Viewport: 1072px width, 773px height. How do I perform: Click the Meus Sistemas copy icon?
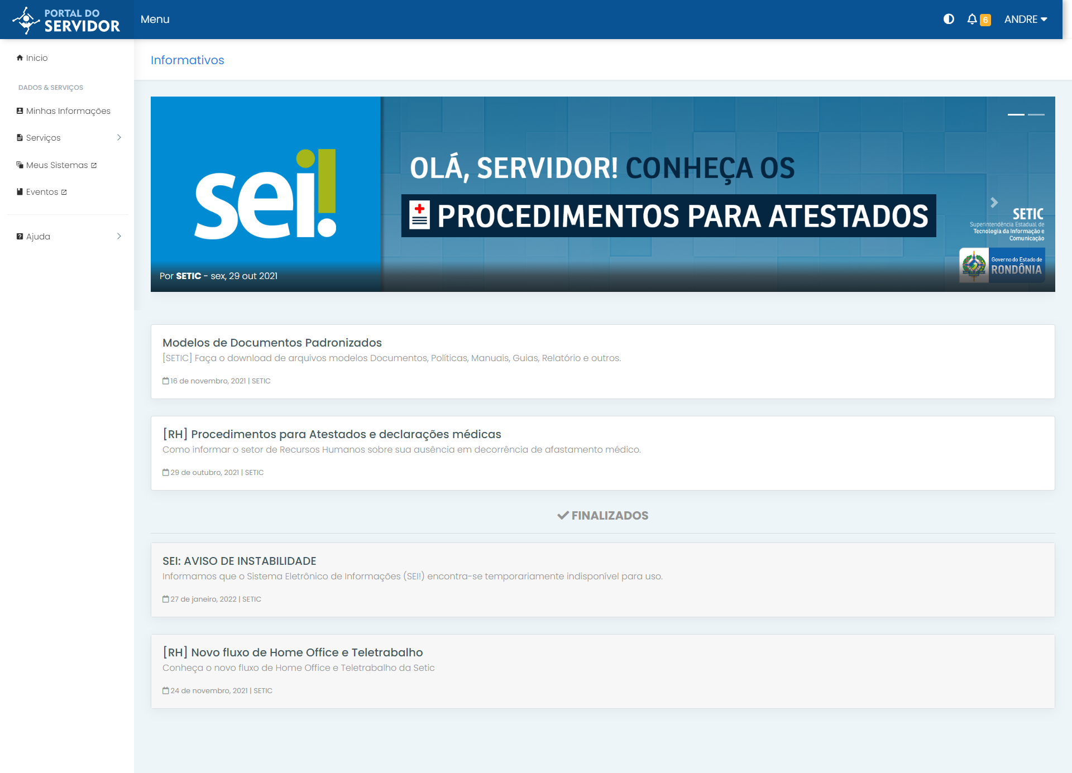20,165
